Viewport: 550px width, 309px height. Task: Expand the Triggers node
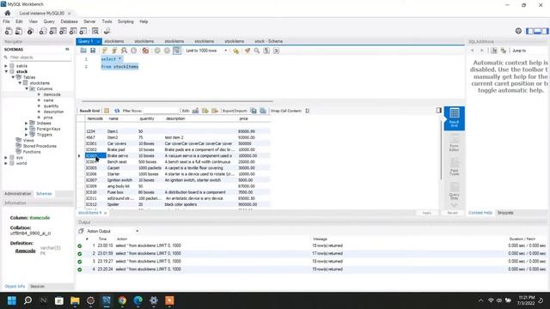click(x=27, y=135)
